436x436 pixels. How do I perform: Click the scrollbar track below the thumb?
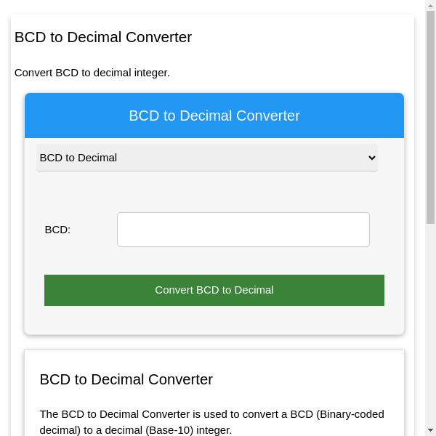pyautogui.click(x=430, y=327)
